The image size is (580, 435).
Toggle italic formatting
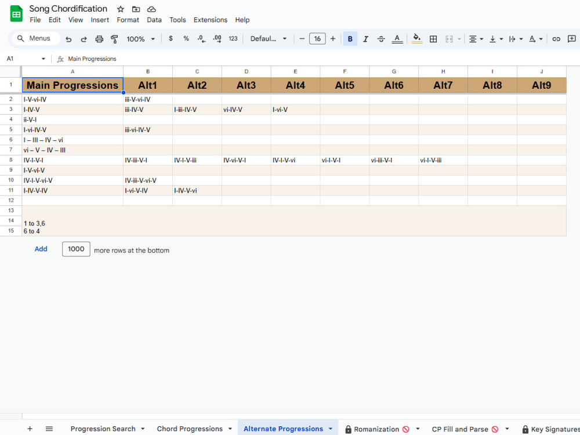(365, 39)
